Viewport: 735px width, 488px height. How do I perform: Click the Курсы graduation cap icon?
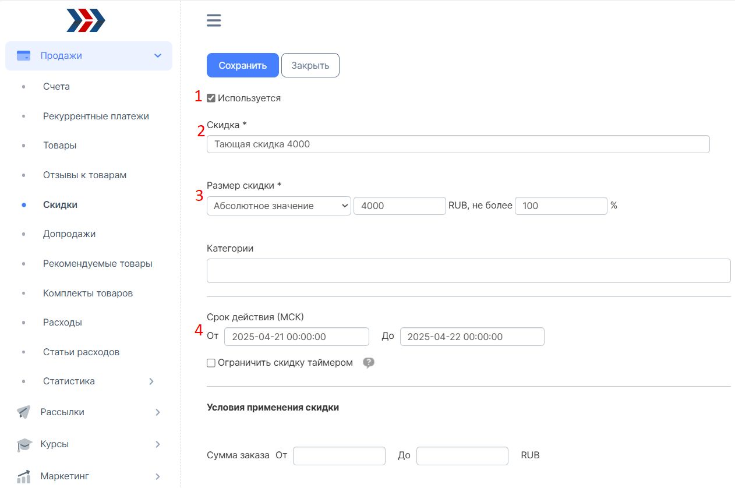23,444
